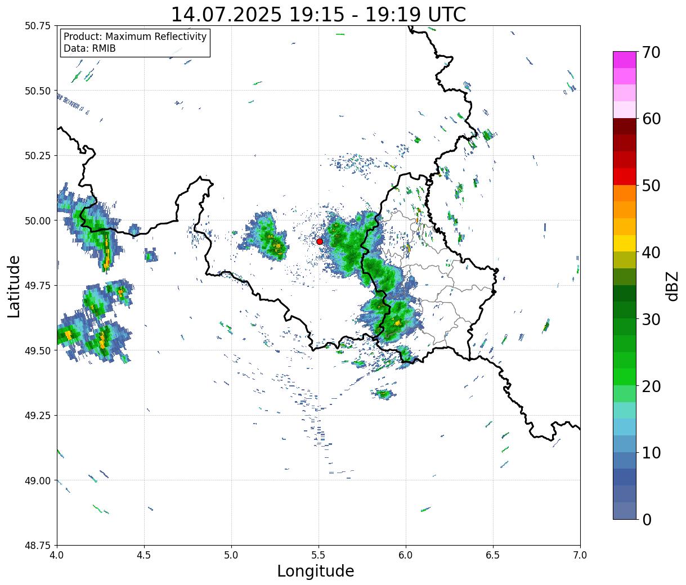Click the colorbar tick label 40
Screen dimensions: 686x585
coord(651,253)
